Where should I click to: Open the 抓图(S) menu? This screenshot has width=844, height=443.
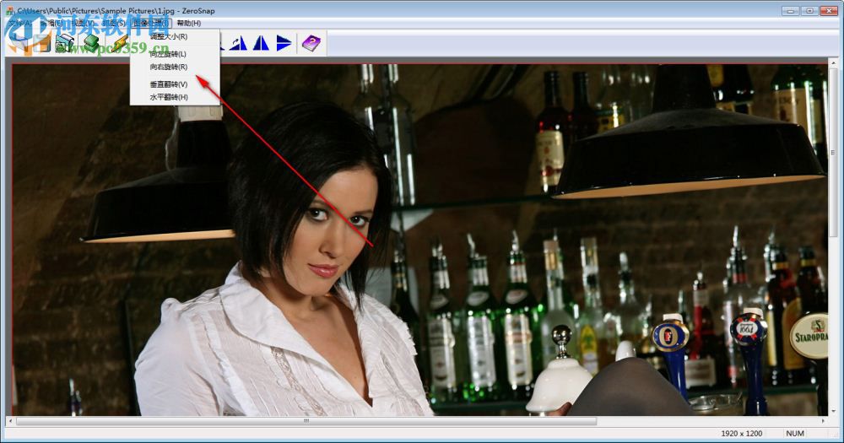[x=114, y=23]
